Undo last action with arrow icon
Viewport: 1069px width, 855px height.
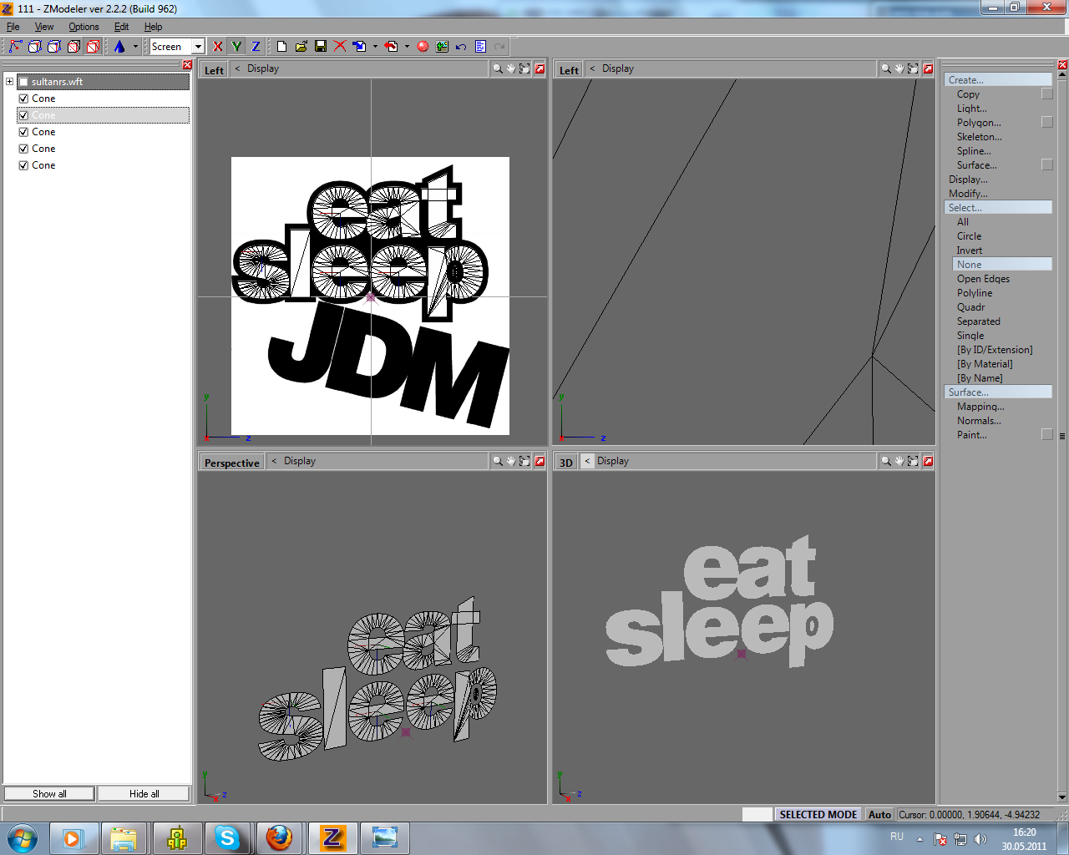click(x=461, y=47)
